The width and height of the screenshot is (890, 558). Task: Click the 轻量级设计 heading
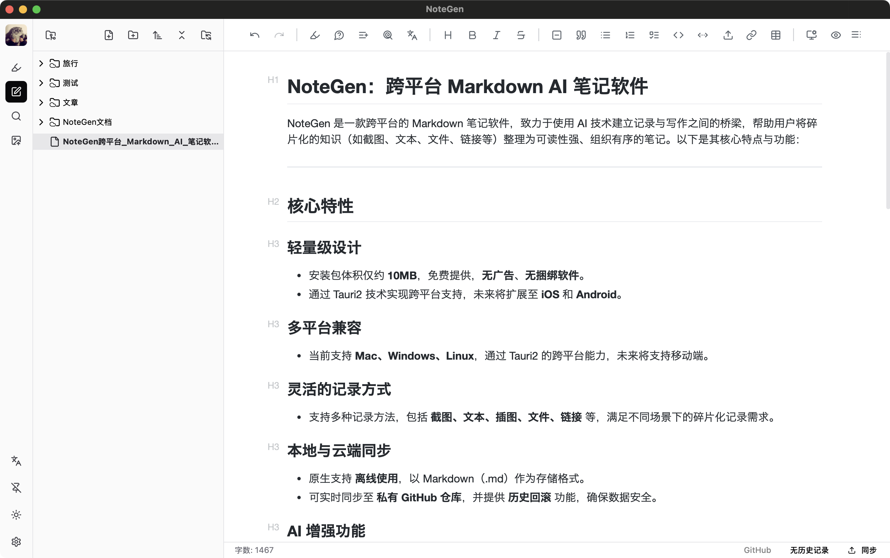[x=324, y=248]
